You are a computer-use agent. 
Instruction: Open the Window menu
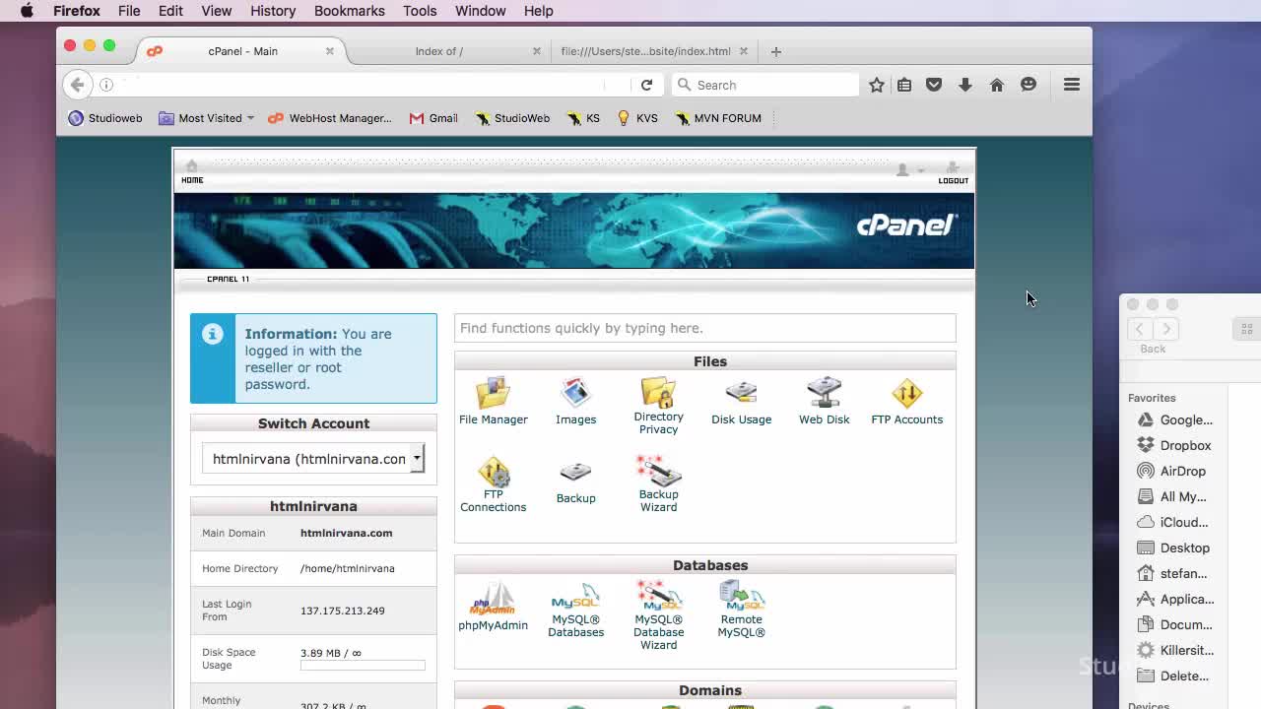(x=481, y=11)
